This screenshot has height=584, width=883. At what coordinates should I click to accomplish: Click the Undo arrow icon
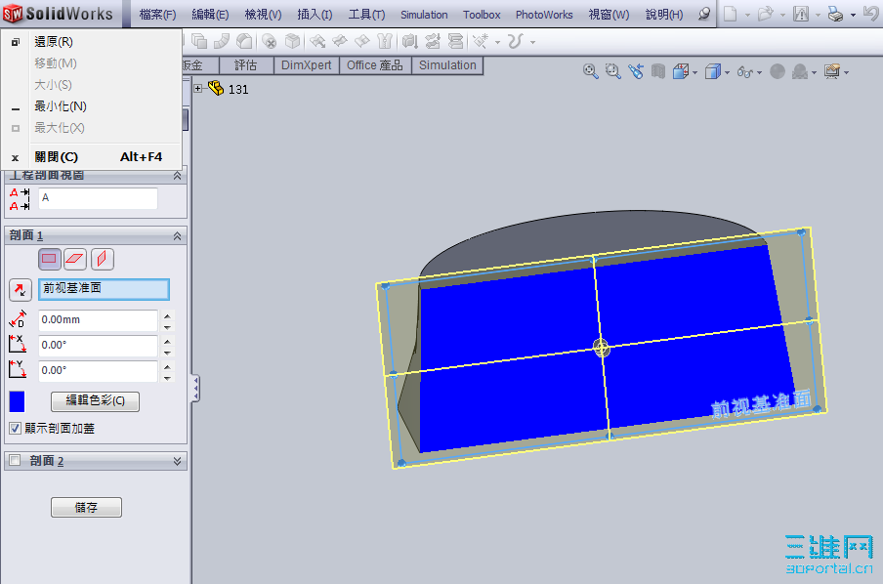coord(870,14)
